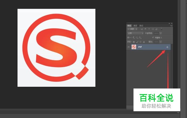Viewport: 187px width, 118px height.
Task: Lock position move icon
Action: tap(141, 42)
